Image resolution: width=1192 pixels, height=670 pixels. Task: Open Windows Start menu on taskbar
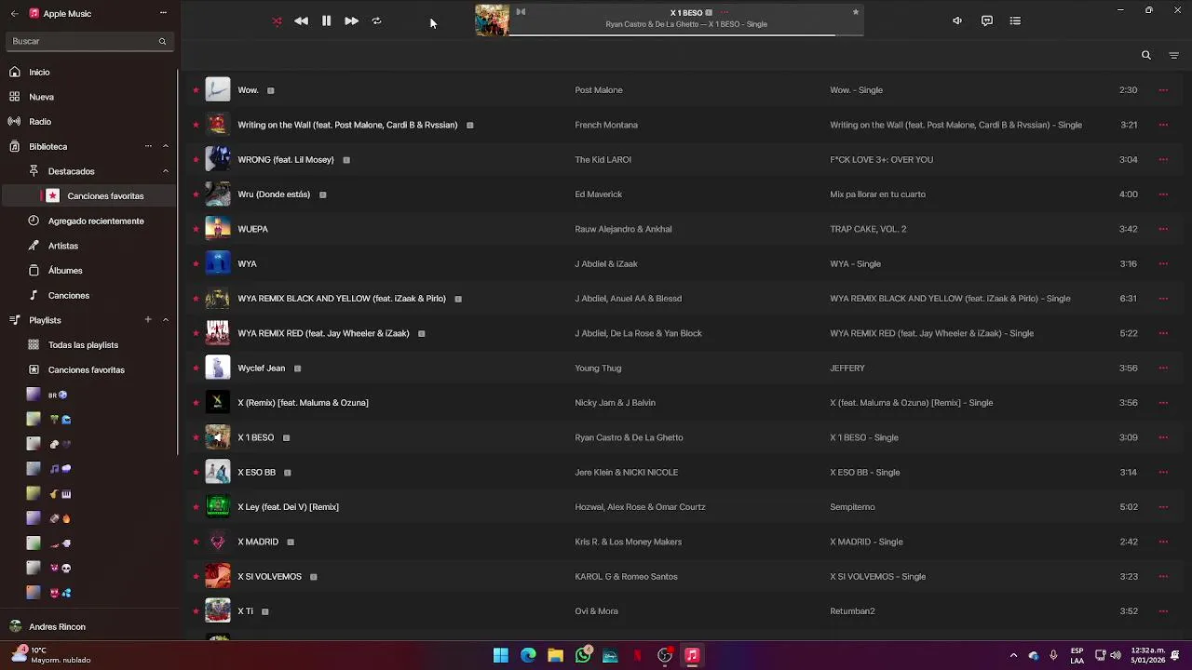coord(501,655)
